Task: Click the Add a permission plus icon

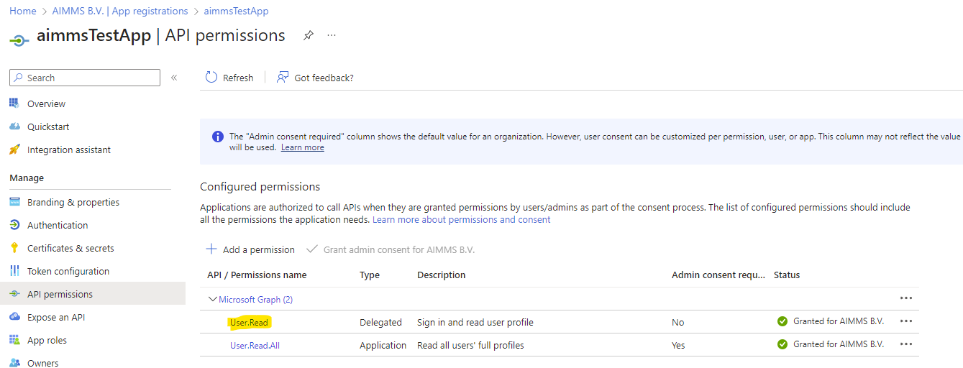Action: (x=211, y=249)
